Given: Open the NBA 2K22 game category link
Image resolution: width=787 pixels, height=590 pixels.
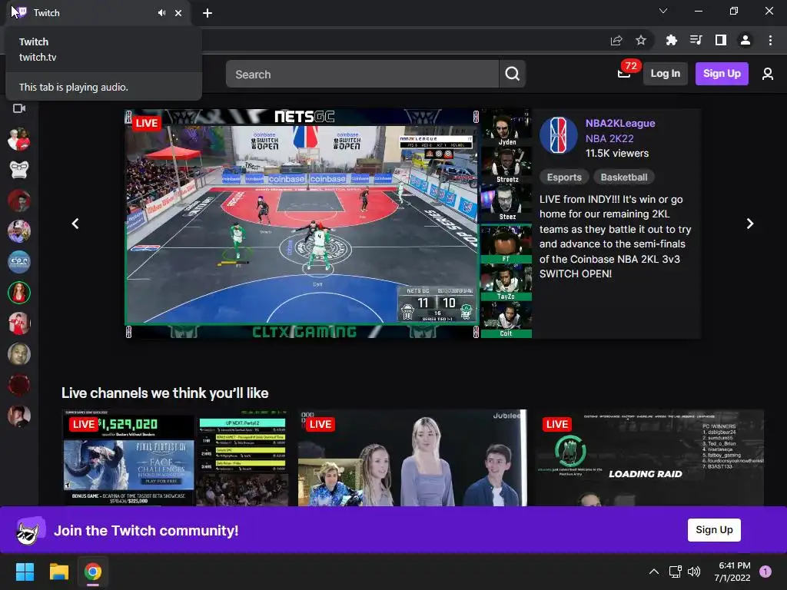Looking at the screenshot, I should (609, 138).
